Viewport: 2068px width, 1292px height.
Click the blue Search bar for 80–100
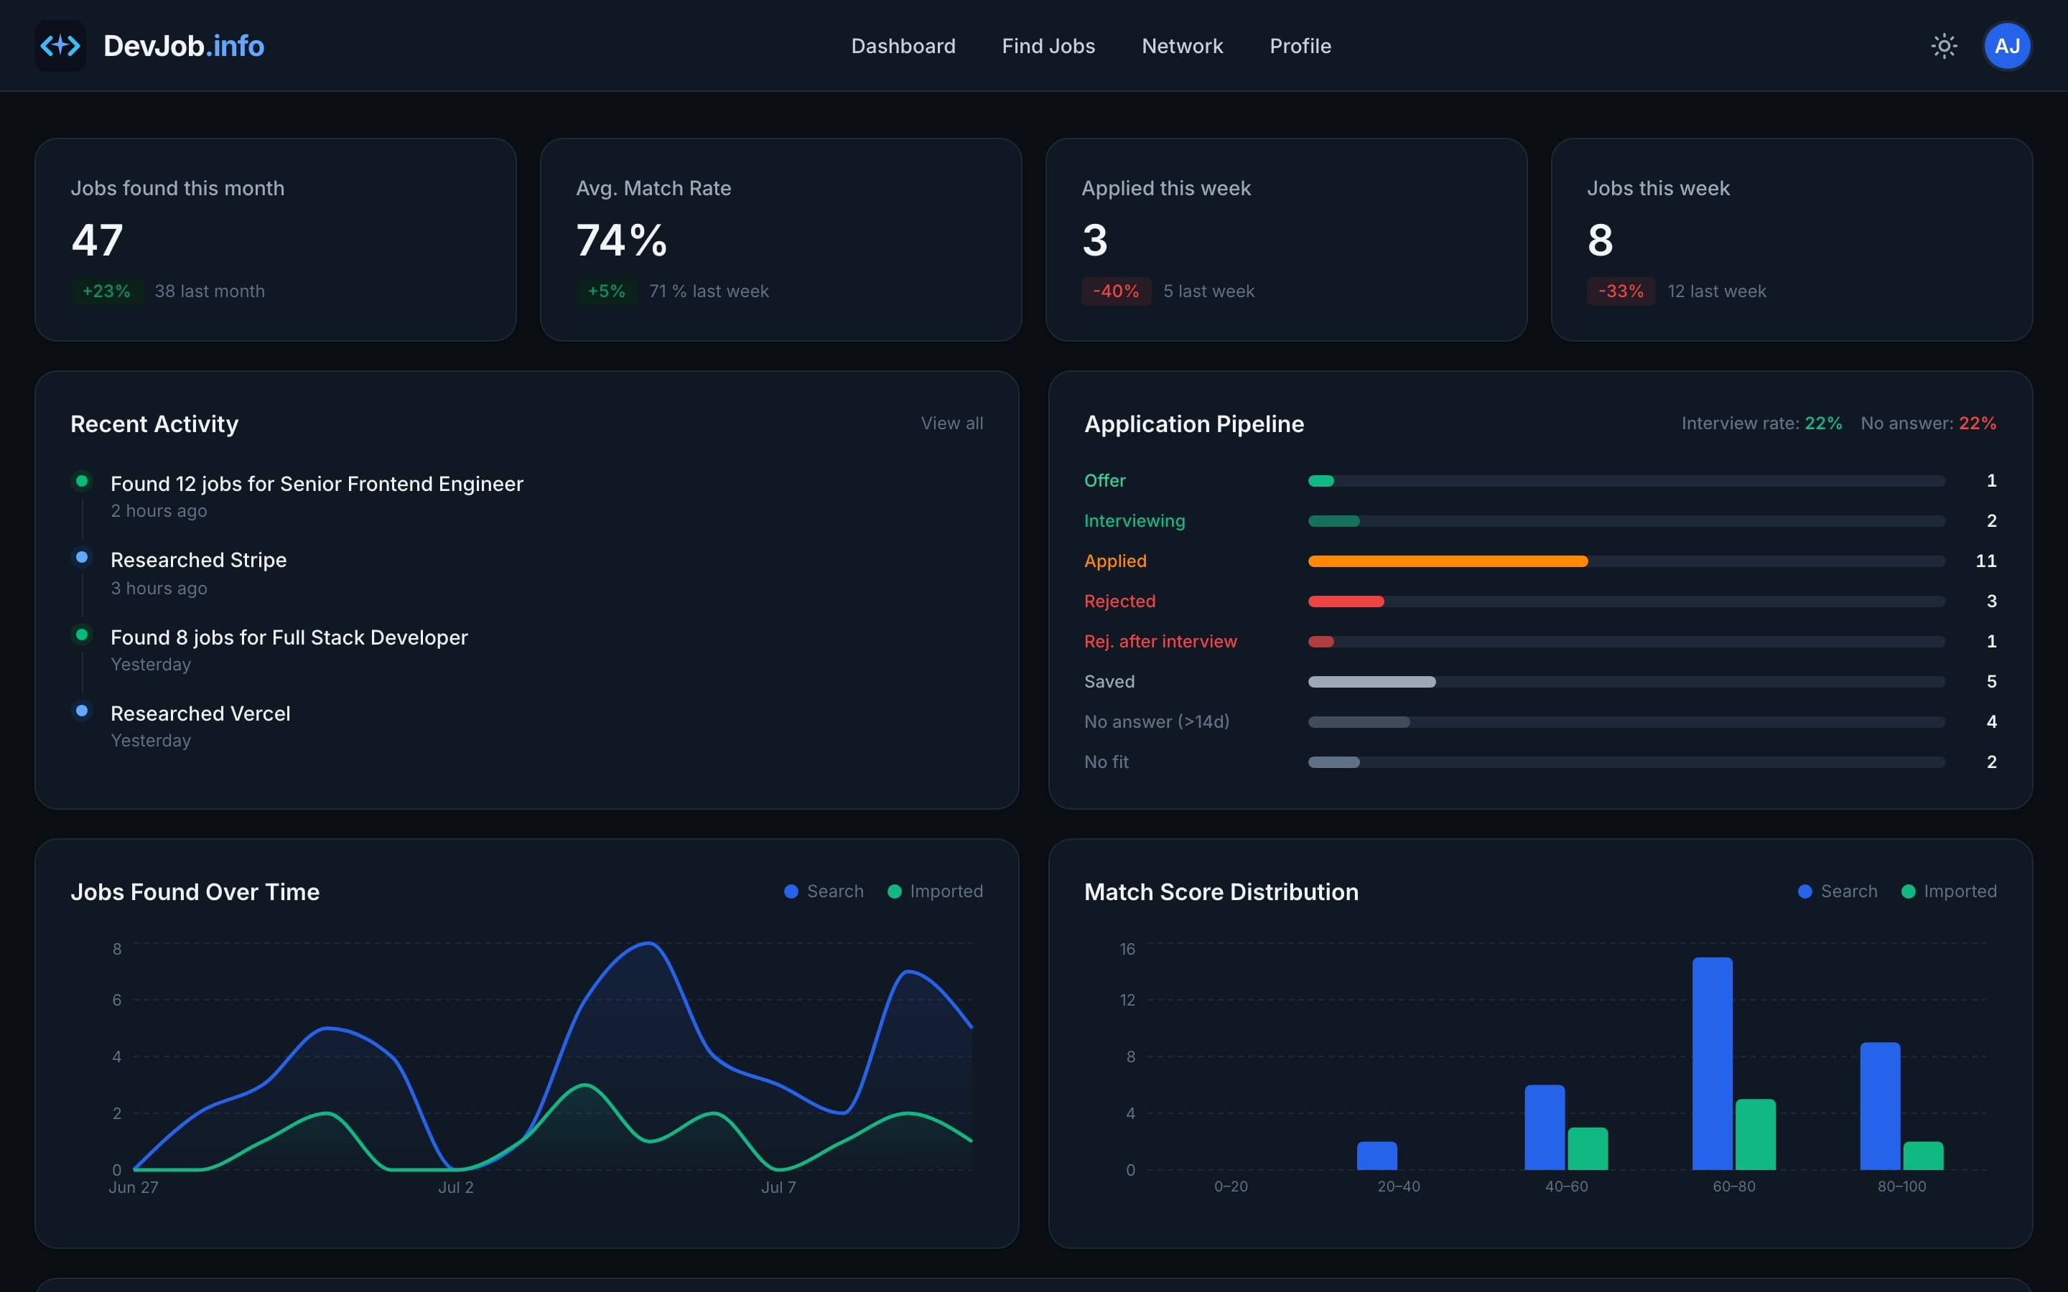tap(1880, 1105)
